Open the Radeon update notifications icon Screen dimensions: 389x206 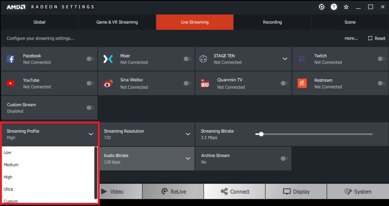pos(322,7)
